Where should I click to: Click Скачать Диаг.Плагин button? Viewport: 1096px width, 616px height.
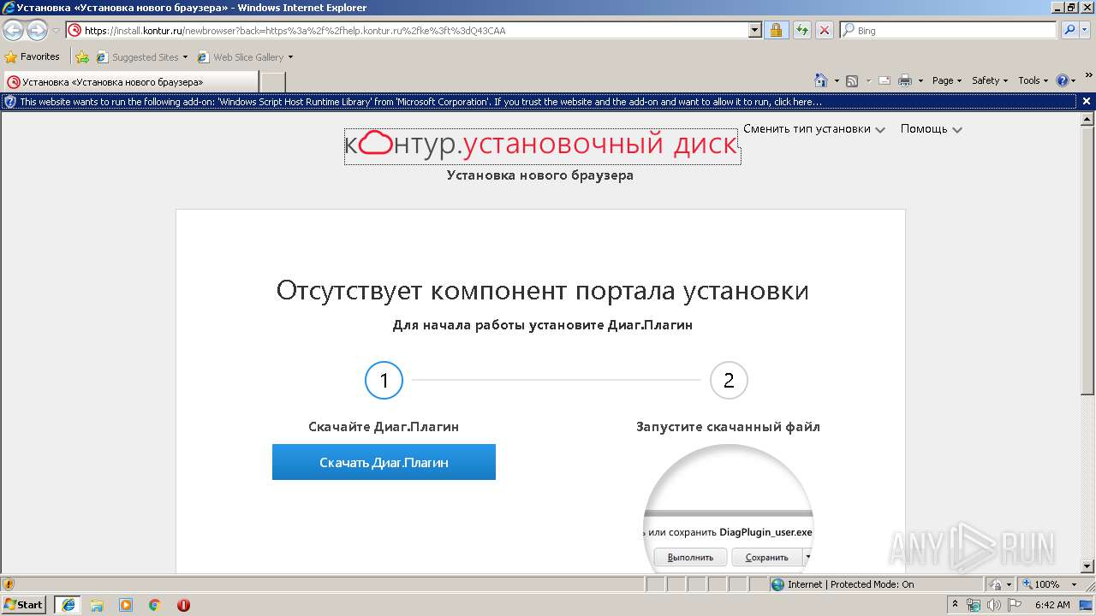coord(384,462)
